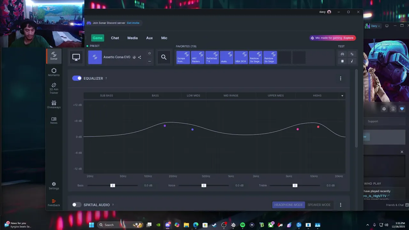
Task: Switch to the Aux tab
Action: [150, 38]
